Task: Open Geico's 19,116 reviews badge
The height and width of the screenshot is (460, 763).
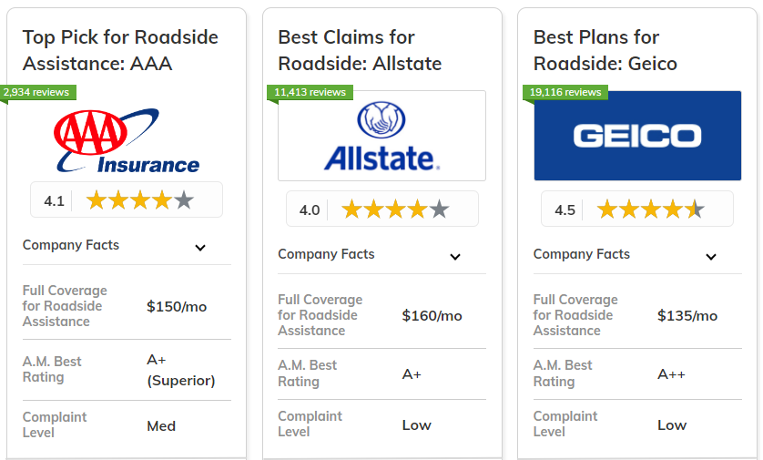Action: point(565,92)
